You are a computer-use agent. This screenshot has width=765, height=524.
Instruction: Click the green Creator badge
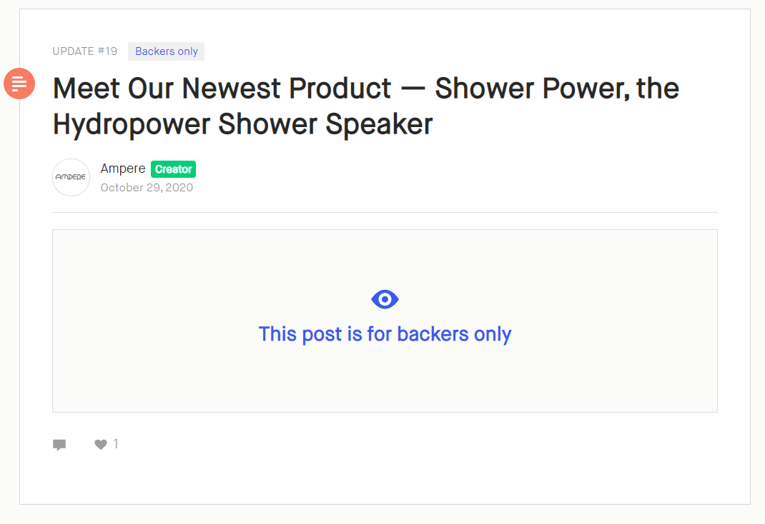173,169
